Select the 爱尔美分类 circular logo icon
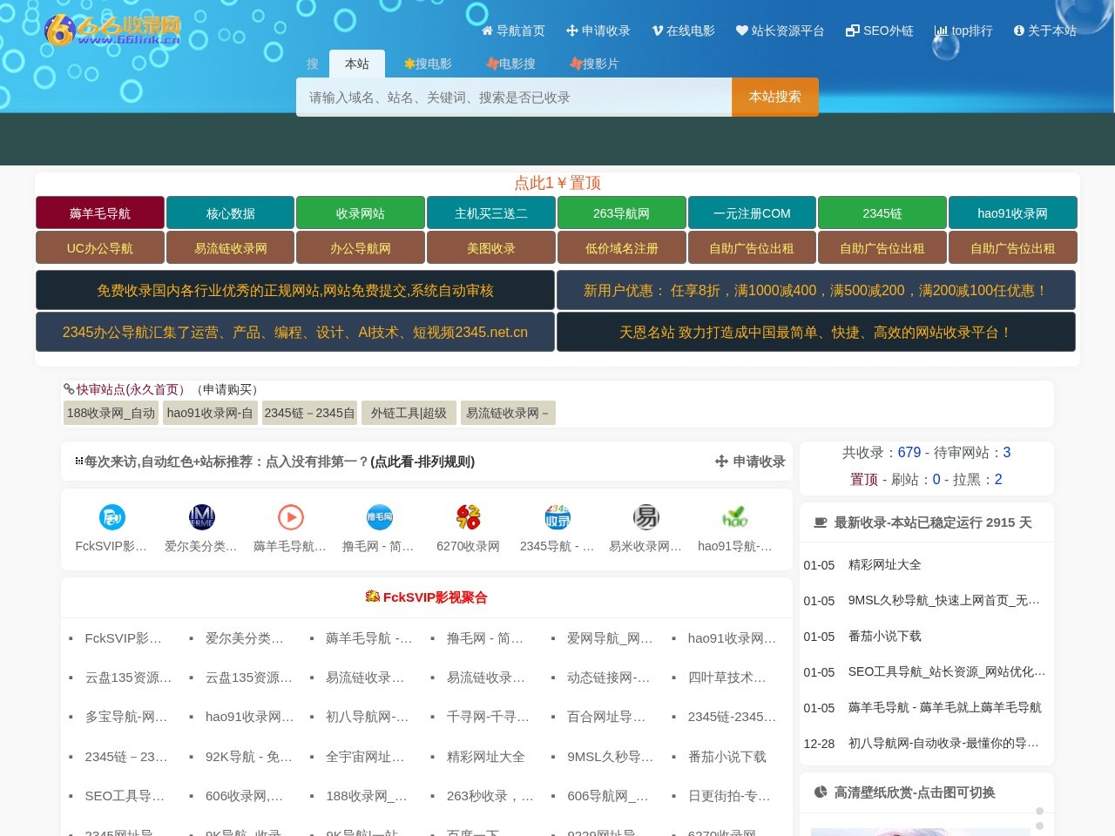 (x=201, y=516)
